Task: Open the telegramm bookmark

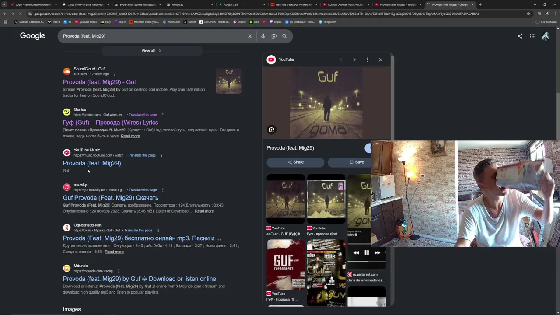Action: (327, 22)
